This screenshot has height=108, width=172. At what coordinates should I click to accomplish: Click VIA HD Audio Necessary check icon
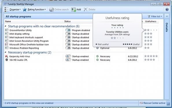click(x=97, y=60)
